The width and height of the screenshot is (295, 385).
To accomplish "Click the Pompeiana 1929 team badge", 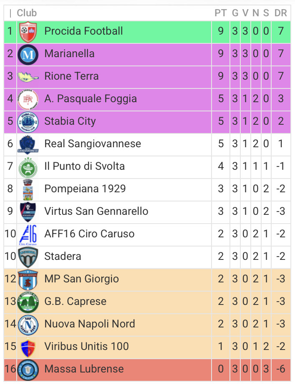I will [x=28, y=189].
